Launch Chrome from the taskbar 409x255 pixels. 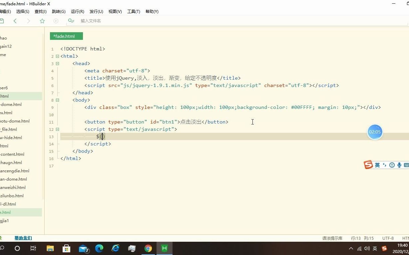(148, 248)
